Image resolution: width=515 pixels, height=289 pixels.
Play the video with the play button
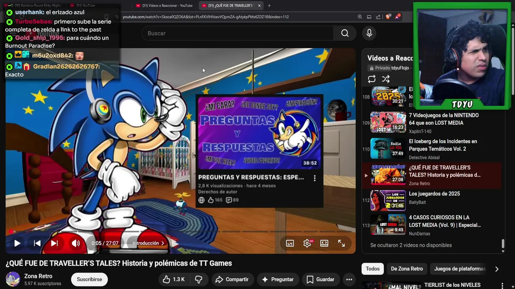[17, 243]
